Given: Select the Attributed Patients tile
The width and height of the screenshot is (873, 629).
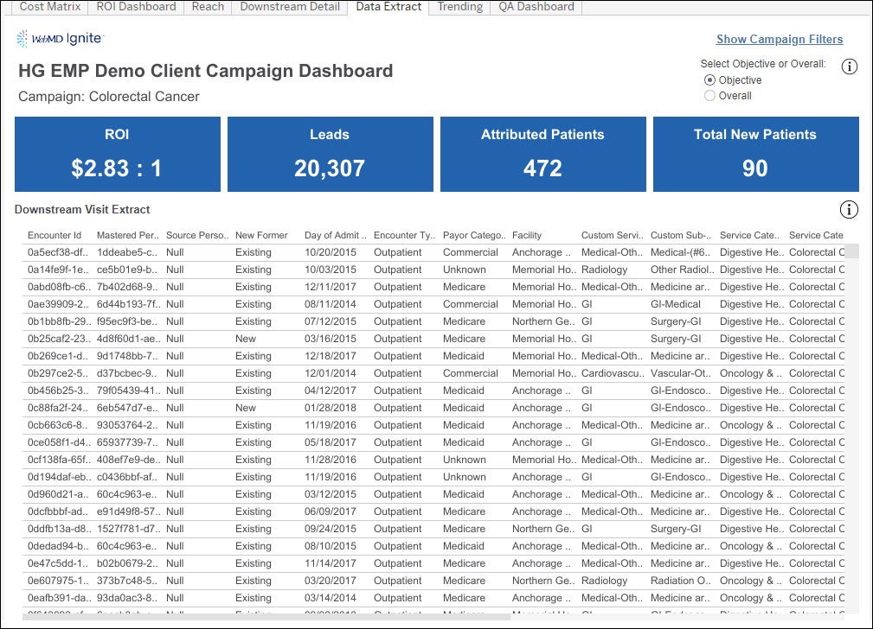Looking at the screenshot, I should coord(542,155).
